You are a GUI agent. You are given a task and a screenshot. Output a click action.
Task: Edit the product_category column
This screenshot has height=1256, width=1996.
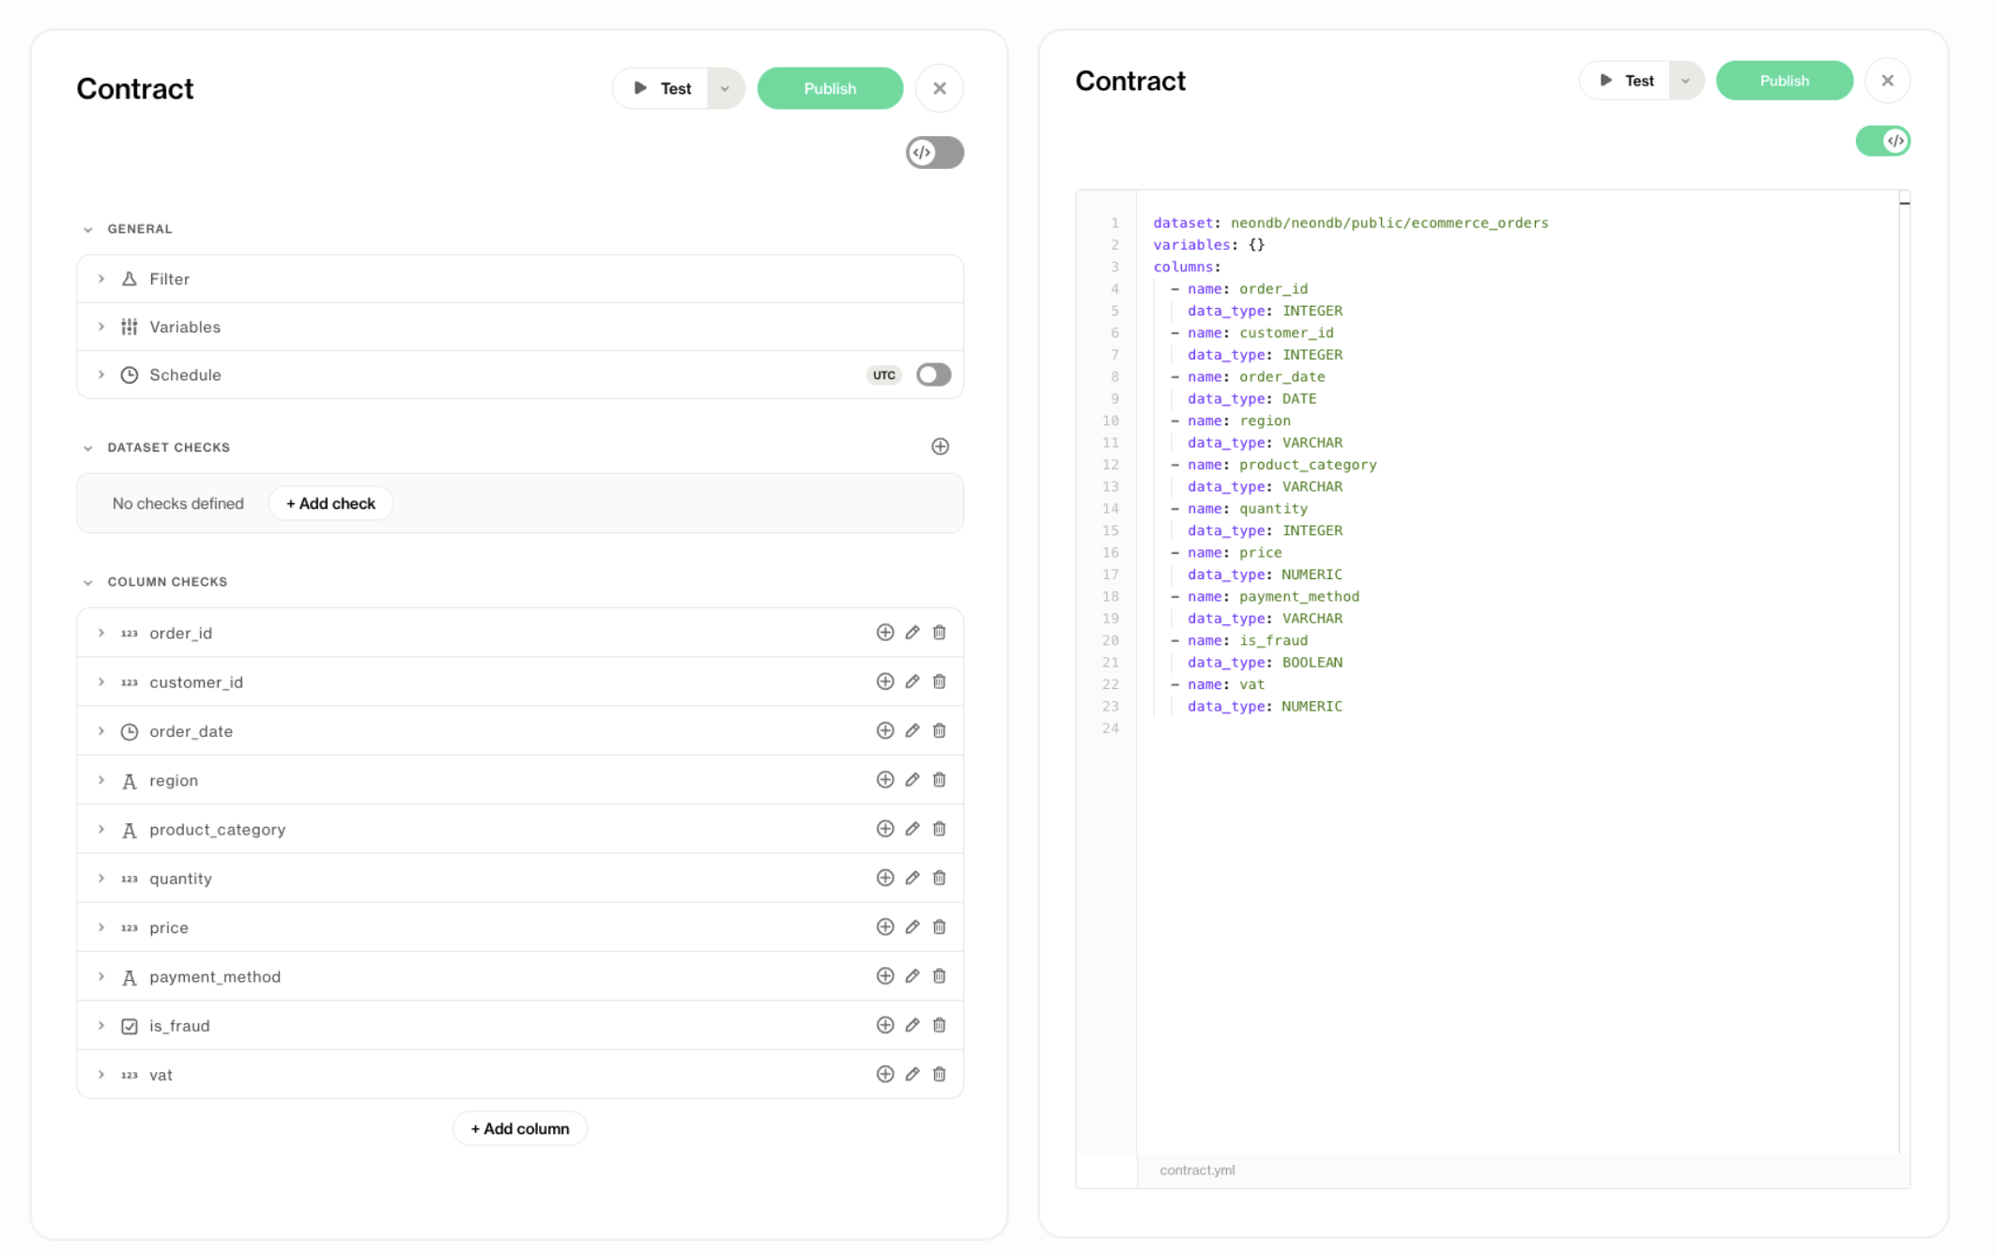(x=912, y=829)
